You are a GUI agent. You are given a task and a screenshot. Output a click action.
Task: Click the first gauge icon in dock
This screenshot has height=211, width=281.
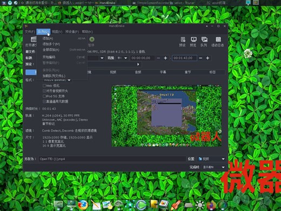[58, 205]
